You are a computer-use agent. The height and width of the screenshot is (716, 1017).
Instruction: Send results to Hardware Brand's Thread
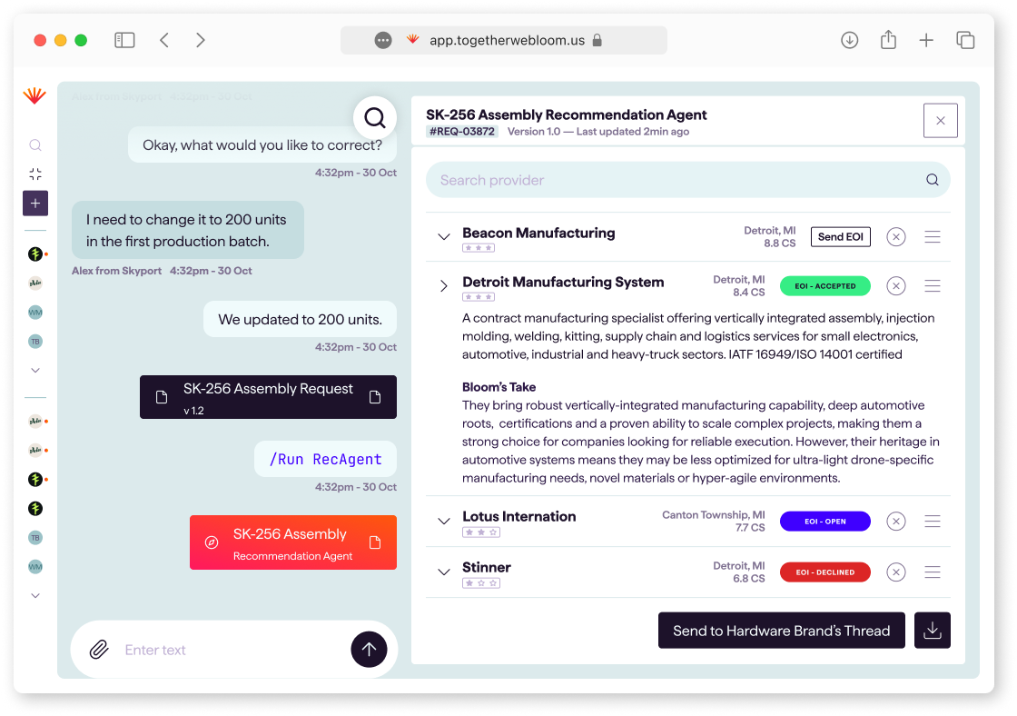781,630
